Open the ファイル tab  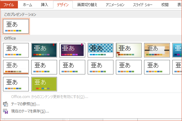(x=9, y=5)
